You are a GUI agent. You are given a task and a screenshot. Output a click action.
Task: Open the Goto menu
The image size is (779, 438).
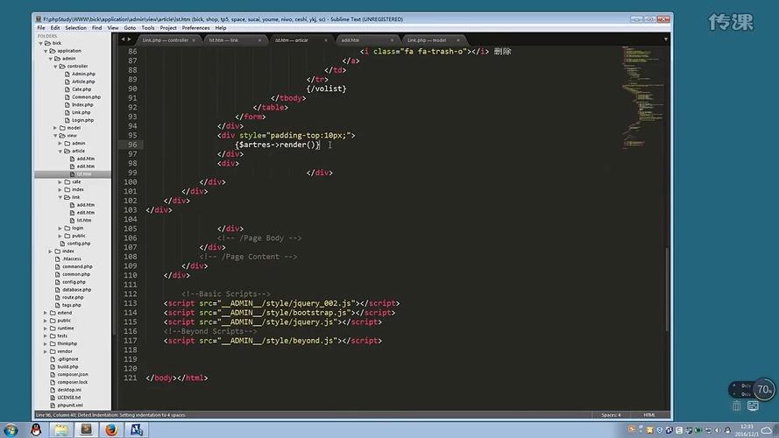click(x=130, y=27)
